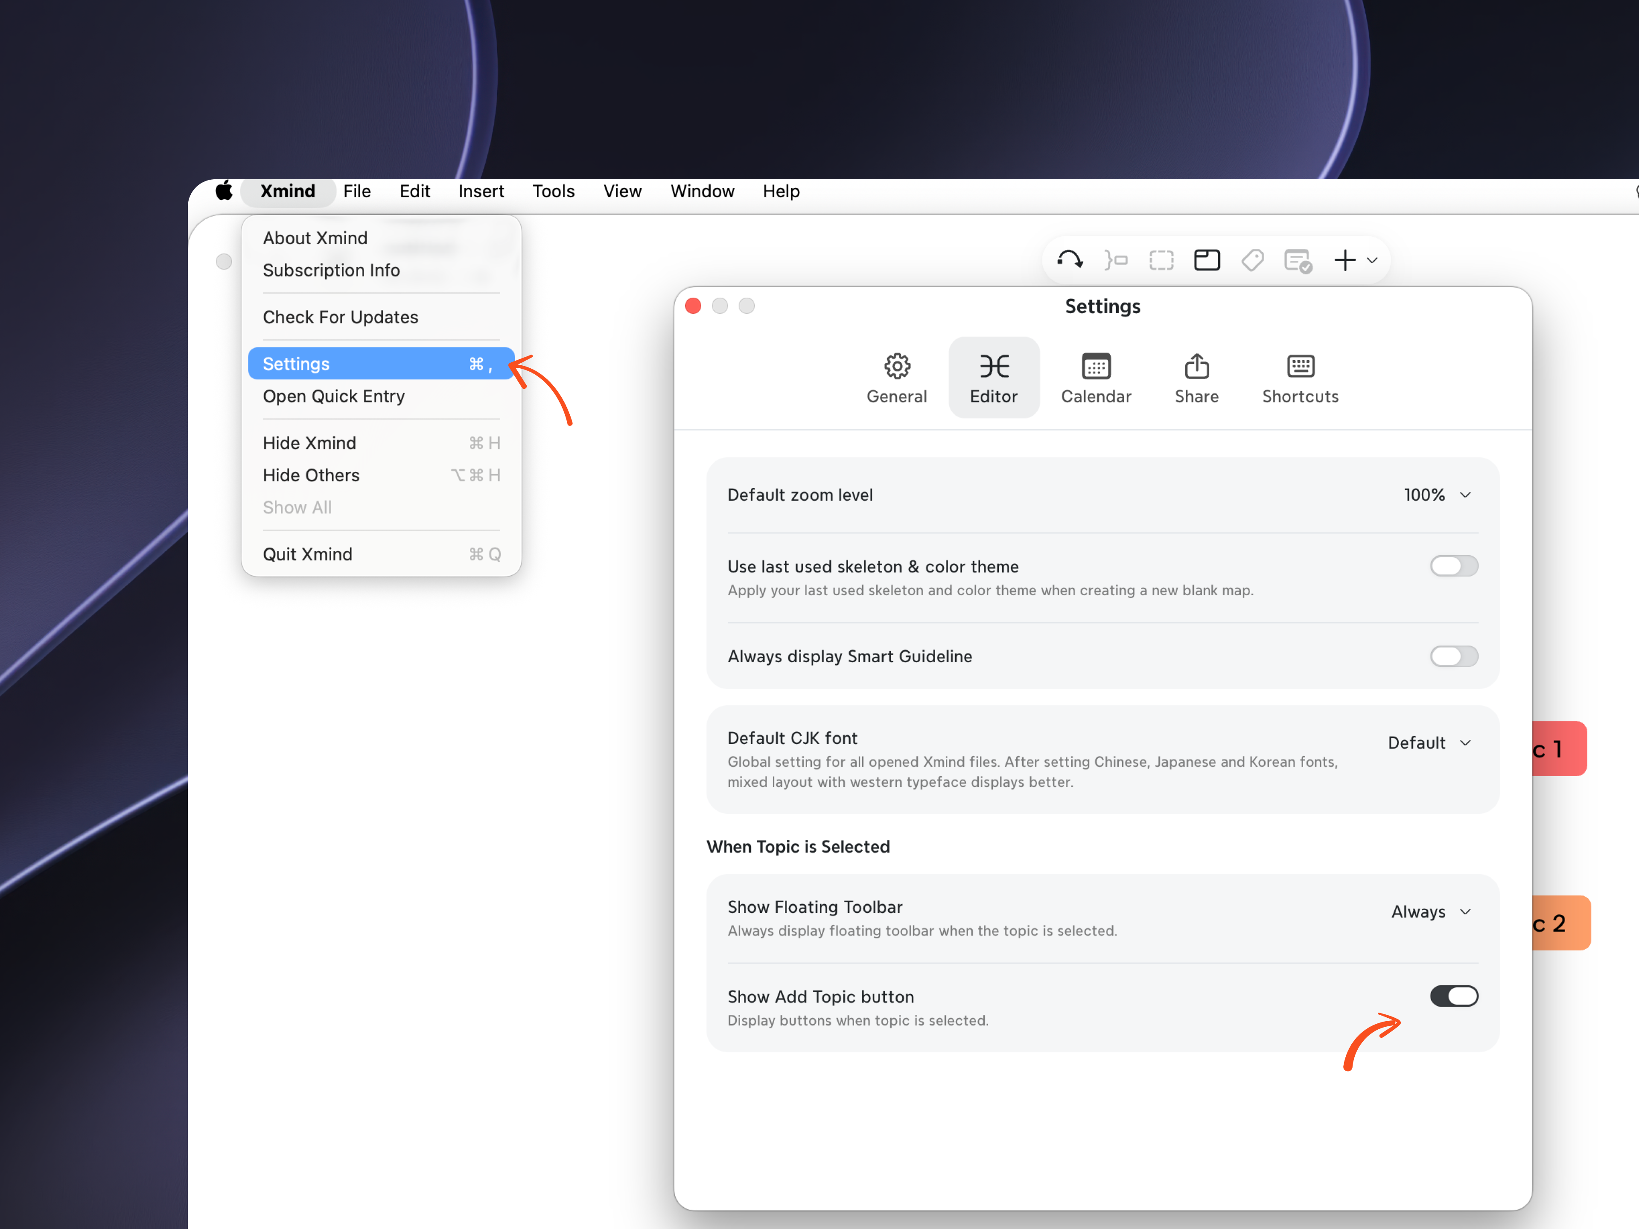Close the Settings window with red button

693,306
